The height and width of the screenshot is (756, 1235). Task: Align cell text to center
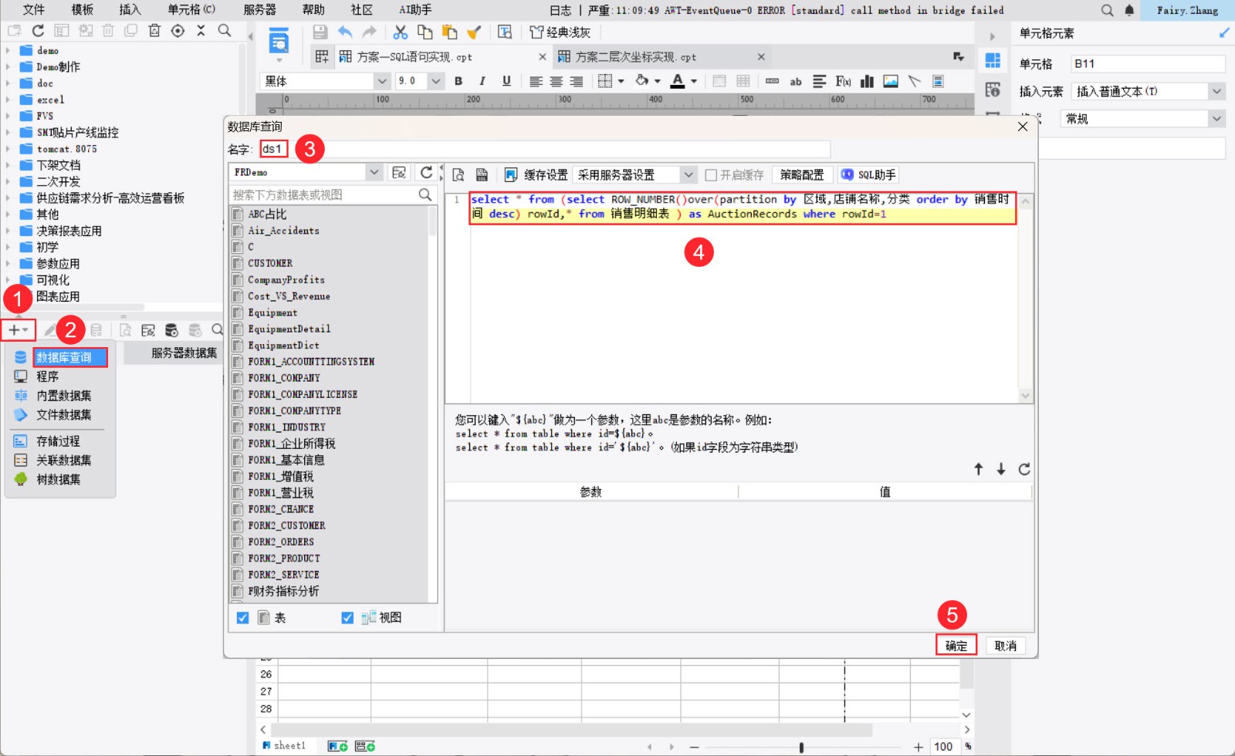[556, 81]
